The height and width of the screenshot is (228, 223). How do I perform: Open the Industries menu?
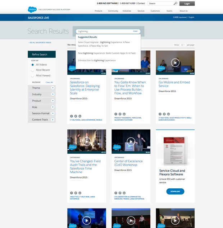click(127, 11)
